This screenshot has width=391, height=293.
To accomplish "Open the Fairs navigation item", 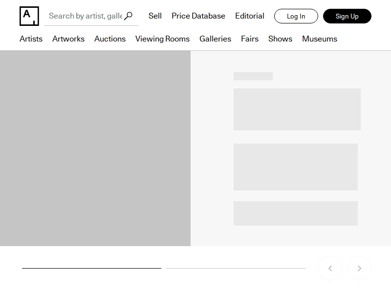I will point(250,39).
